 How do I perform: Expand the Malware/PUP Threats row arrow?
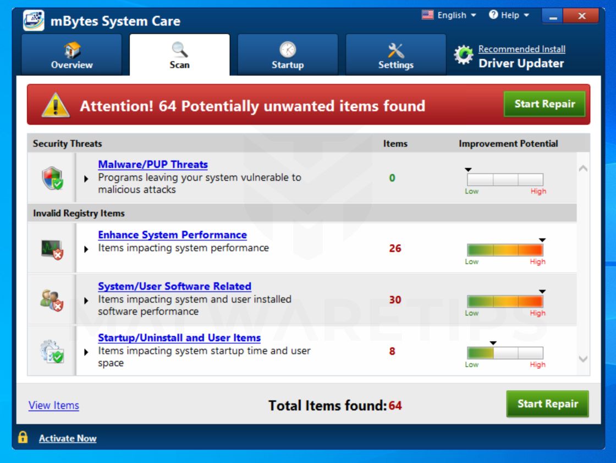pos(86,178)
